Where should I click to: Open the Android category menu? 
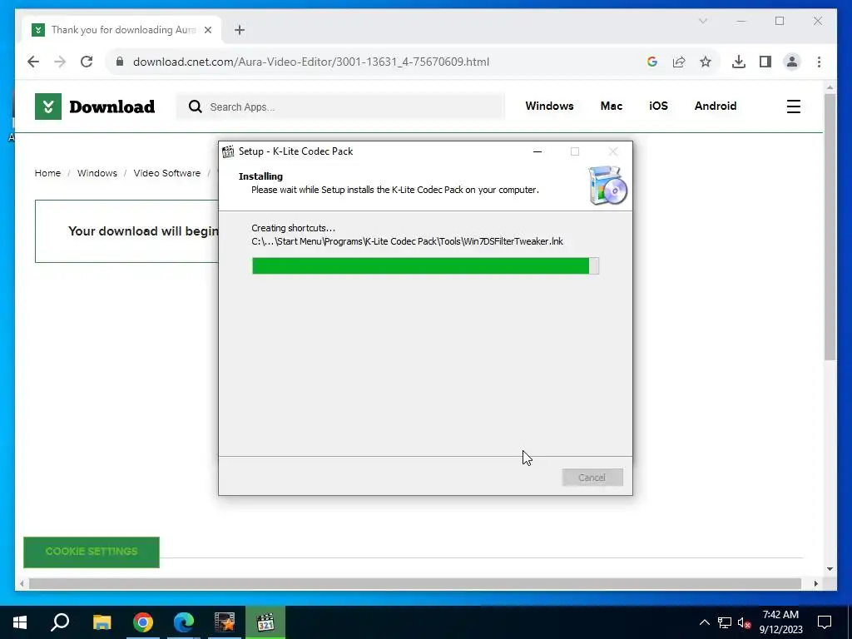click(715, 106)
